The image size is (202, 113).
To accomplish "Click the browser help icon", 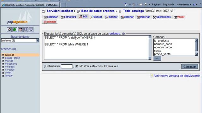I will point(194,5).
